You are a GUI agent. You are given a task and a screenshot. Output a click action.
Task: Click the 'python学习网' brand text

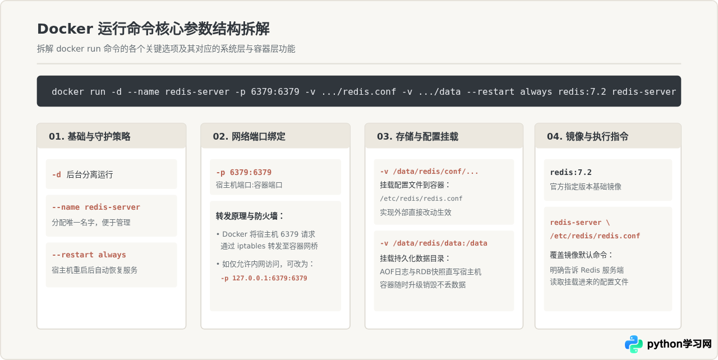679,344
